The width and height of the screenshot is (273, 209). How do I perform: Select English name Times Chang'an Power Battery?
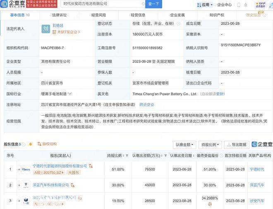pyautogui.click(x=165, y=94)
